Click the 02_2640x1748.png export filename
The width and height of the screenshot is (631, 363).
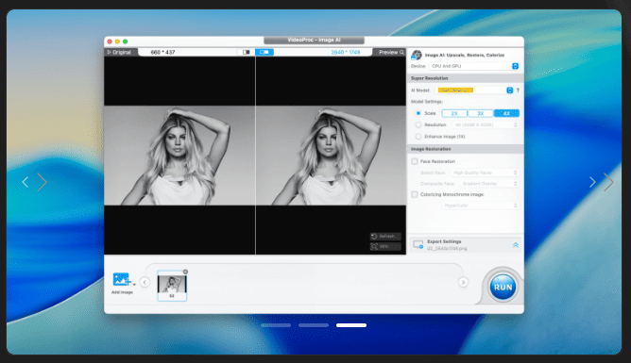[447, 249]
